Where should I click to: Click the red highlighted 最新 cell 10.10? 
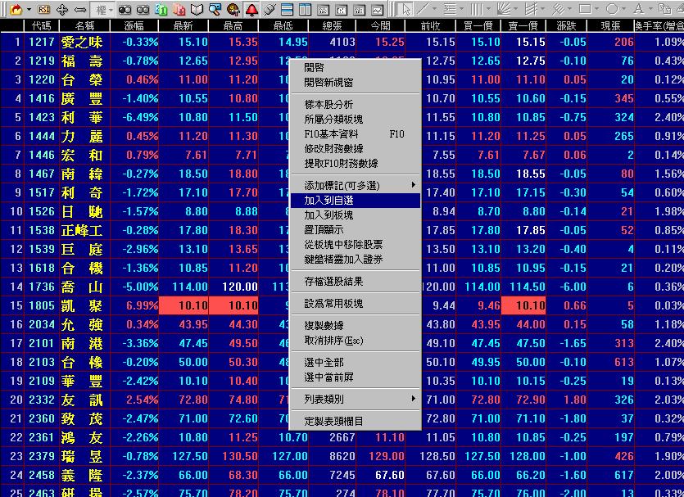[183, 305]
